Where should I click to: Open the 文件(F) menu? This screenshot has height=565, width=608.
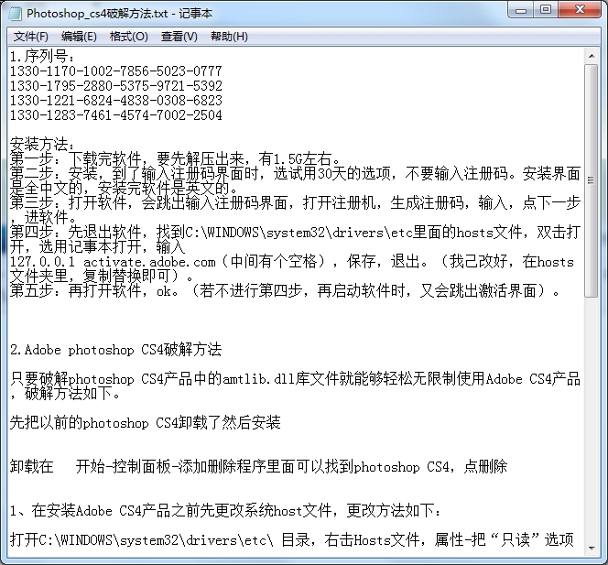click(31, 37)
